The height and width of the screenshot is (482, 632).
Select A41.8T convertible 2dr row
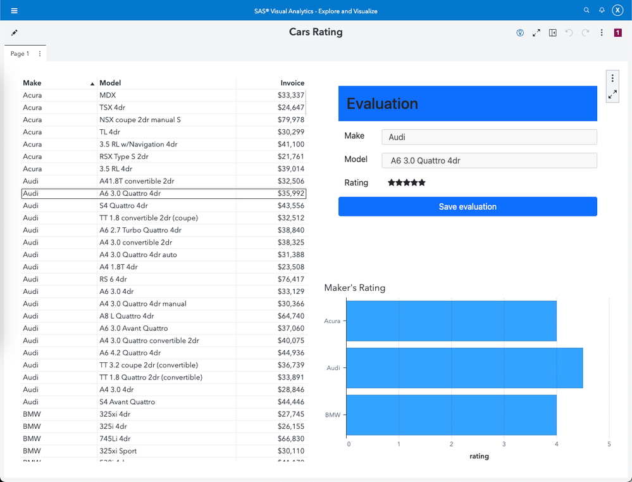point(163,181)
